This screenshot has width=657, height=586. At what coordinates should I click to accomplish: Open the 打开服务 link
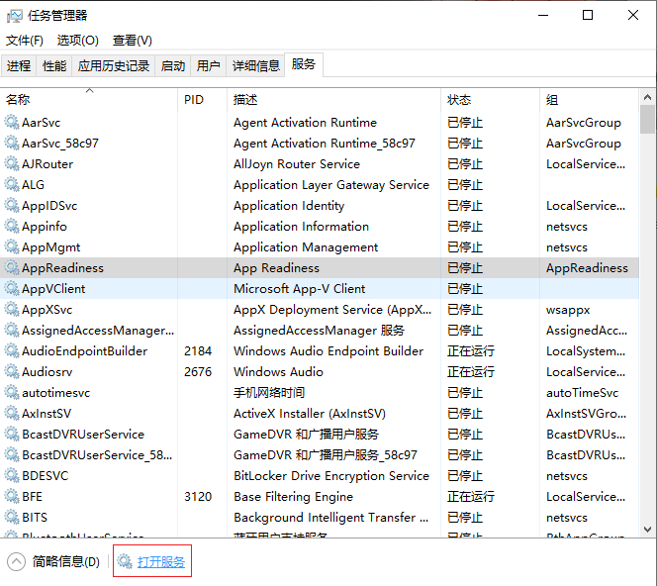coord(161,562)
